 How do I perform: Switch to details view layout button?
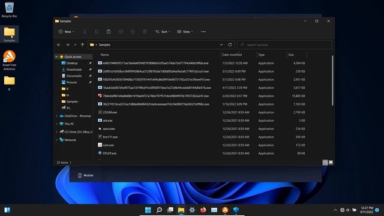pos(325,163)
